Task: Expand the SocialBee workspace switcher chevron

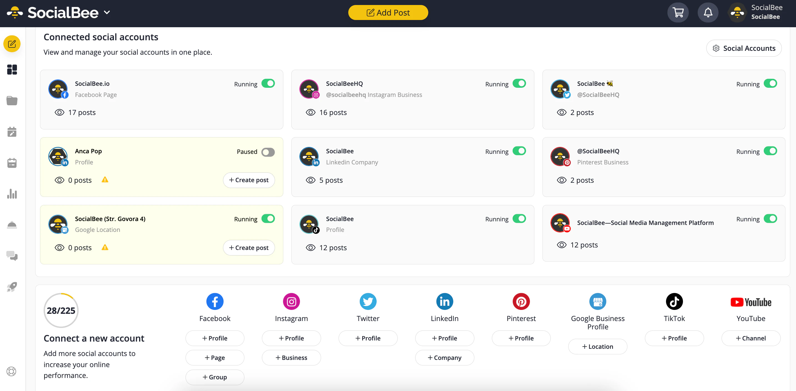Action: pos(107,12)
